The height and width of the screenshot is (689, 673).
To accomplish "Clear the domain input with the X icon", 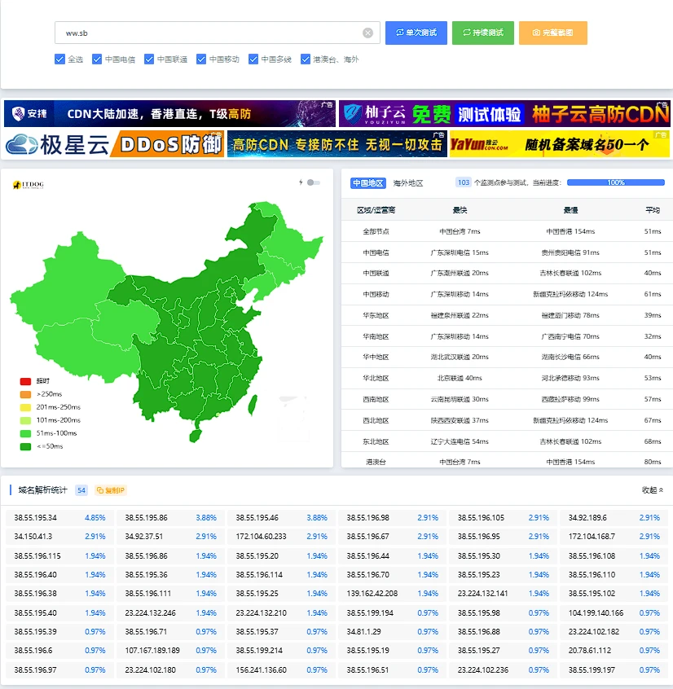I will click(x=367, y=33).
